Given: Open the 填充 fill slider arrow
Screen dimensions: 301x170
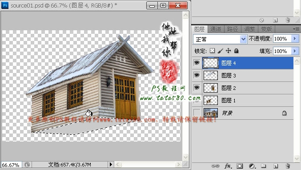Looking at the screenshot, I should tap(295, 51).
